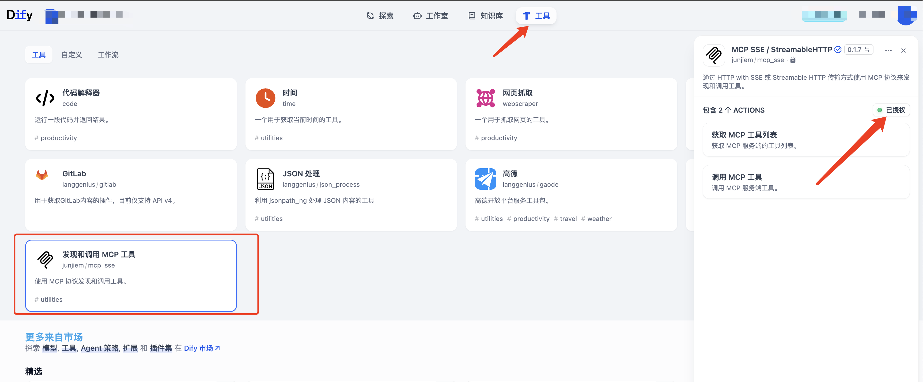Click the pink webscraper globe icon

485,98
